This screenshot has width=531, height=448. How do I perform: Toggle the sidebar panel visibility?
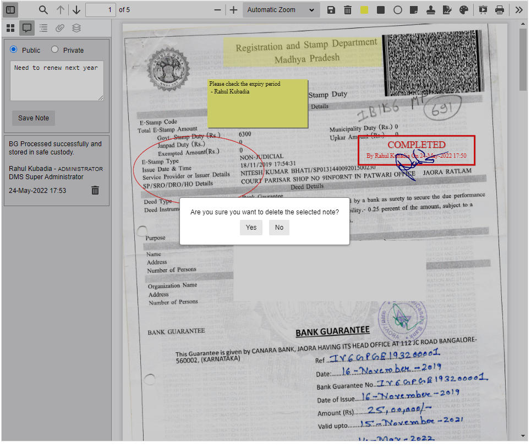click(10, 9)
